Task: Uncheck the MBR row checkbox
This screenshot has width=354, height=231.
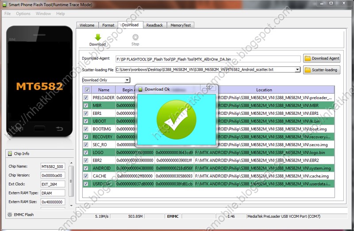Action: click(x=86, y=105)
